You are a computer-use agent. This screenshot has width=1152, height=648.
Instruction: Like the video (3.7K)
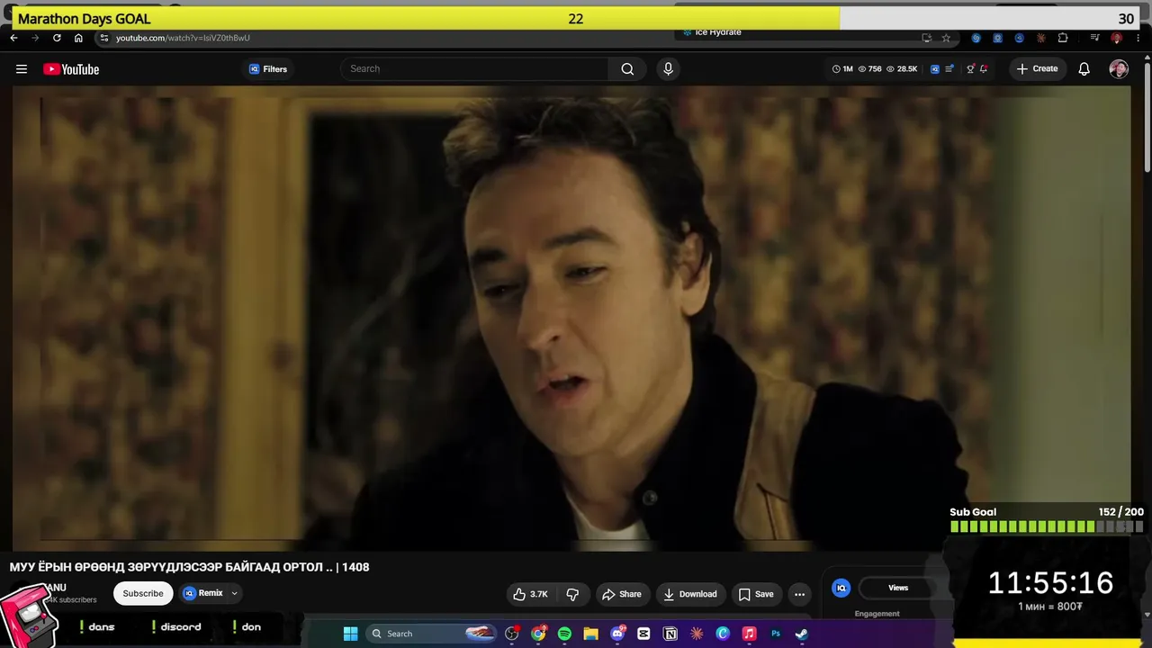(530, 594)
